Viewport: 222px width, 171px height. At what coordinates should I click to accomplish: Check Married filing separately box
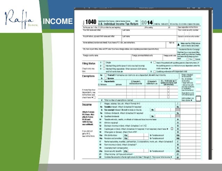[x=104, y=69]
